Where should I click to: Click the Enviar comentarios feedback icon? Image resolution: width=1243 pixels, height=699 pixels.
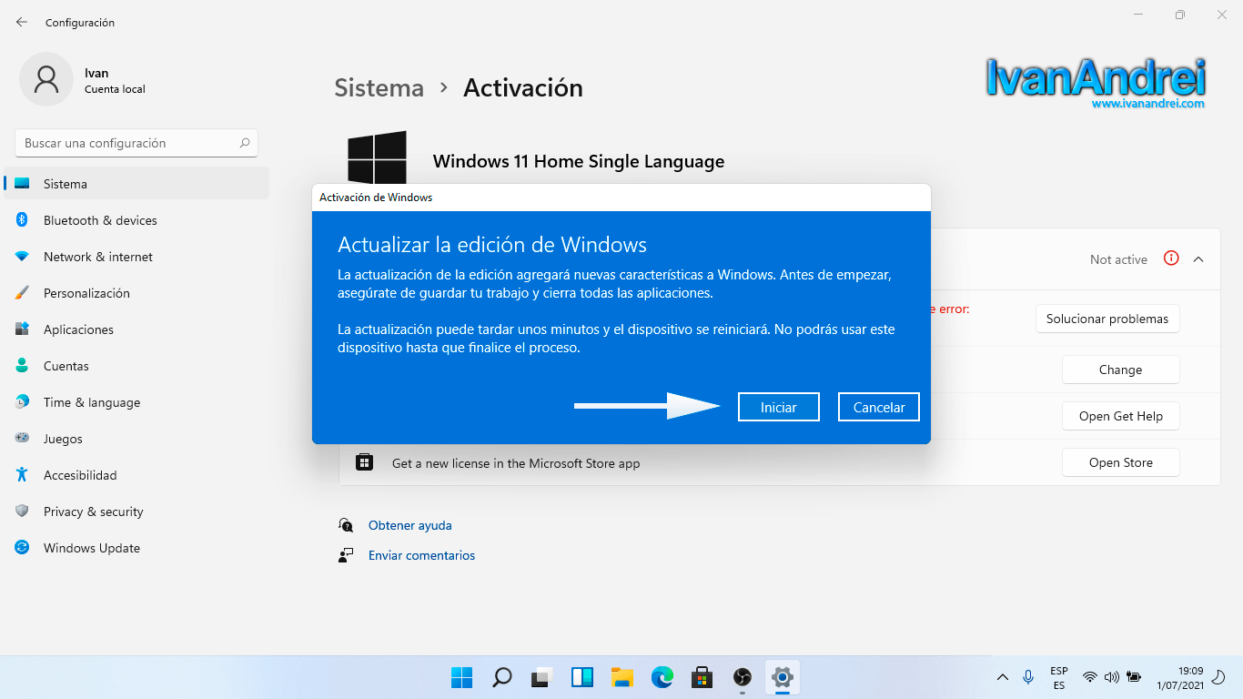point(346,555)
